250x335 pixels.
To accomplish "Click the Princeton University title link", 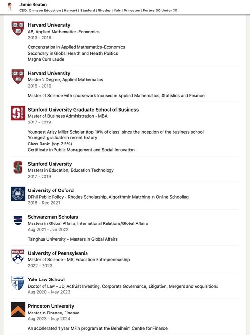I will tap(51, 306).
